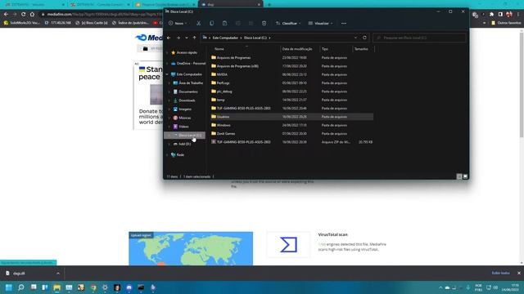
Task: Open the three-dot More options menu
Action: (x=344, y=24)
